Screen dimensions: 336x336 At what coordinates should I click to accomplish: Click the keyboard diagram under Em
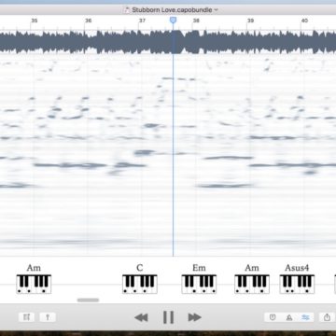pos(199,284)
